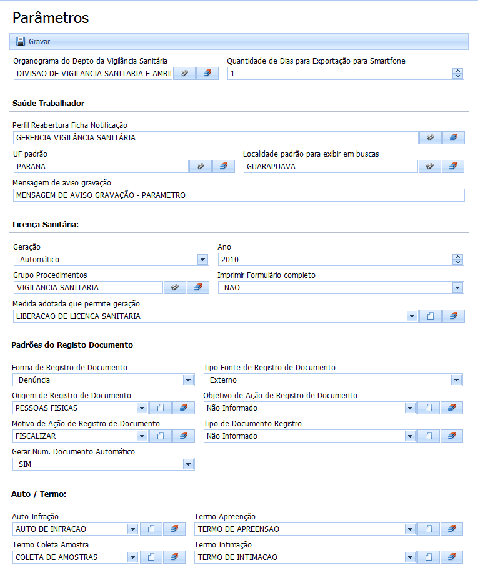478x583 pixels.
Task: Open search for Grupo Procedimentos
Action: click(x=175, y=287)
